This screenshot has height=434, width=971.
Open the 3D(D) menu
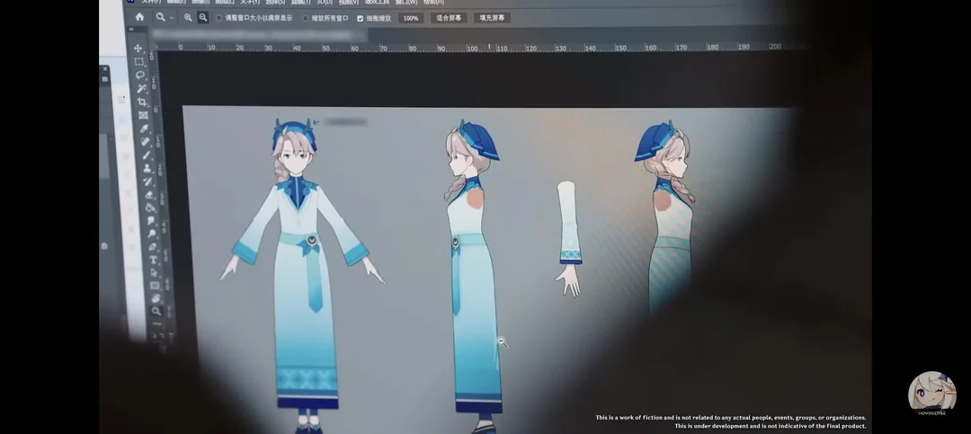[325, 3]
